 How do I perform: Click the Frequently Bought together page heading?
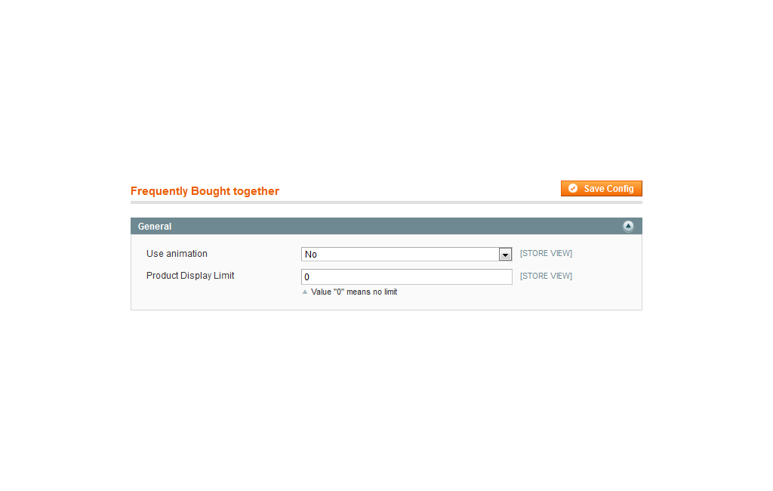(205, 191)
